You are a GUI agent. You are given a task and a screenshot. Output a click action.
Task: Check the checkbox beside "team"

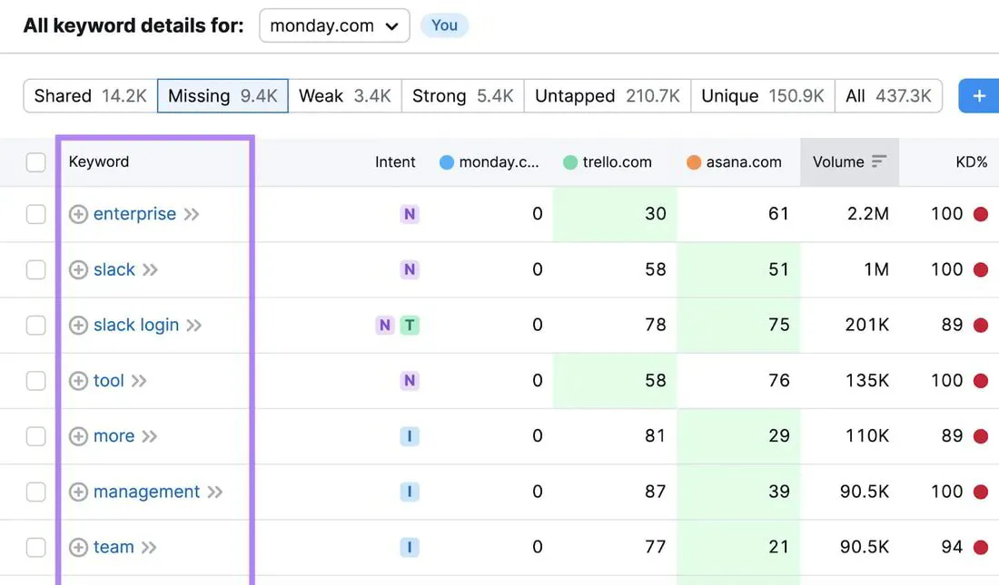36,547
